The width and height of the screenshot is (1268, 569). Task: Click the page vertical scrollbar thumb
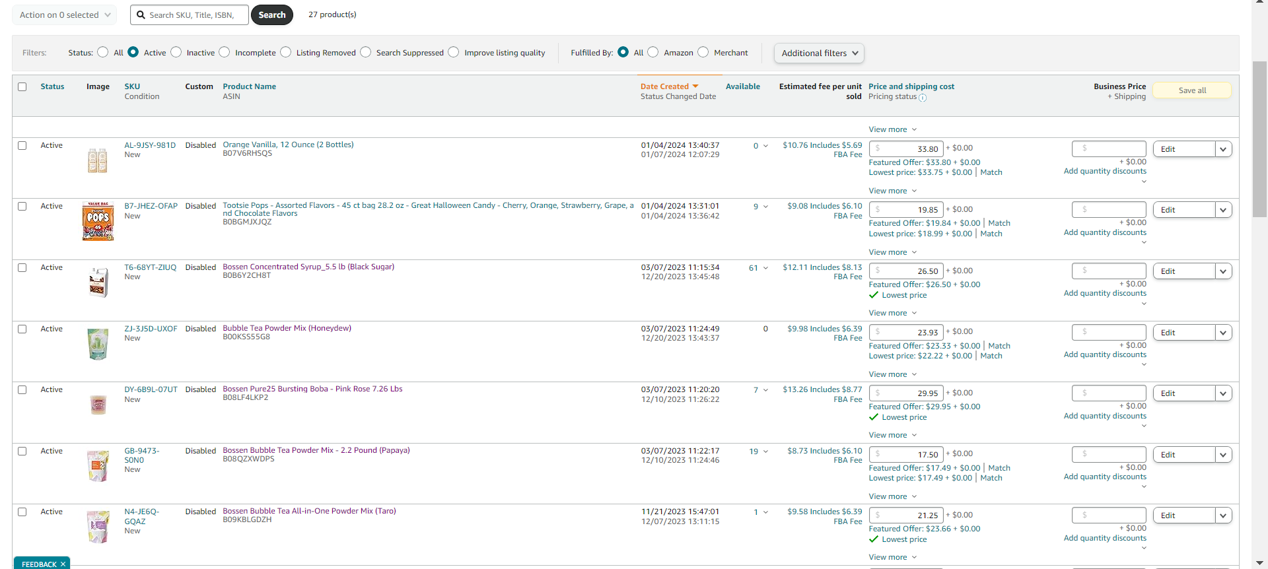[x=1259, y=139]
